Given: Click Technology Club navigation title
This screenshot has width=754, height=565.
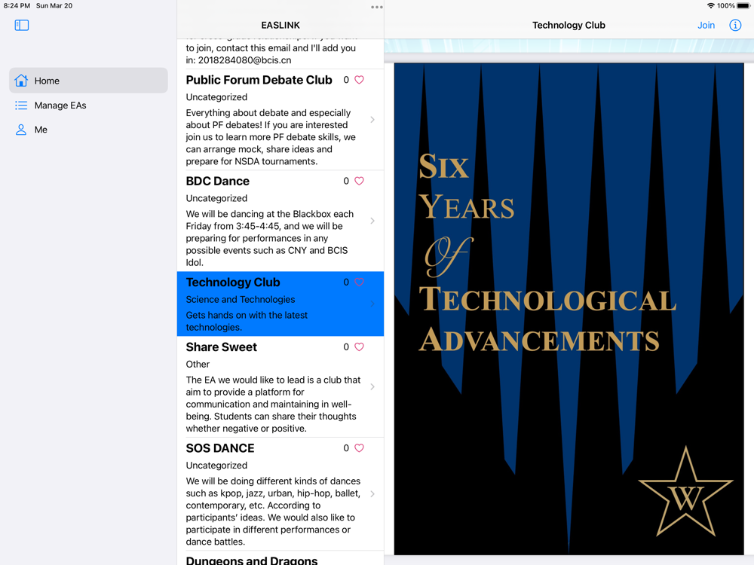Looking at the screenshot, I should point(569,25).
